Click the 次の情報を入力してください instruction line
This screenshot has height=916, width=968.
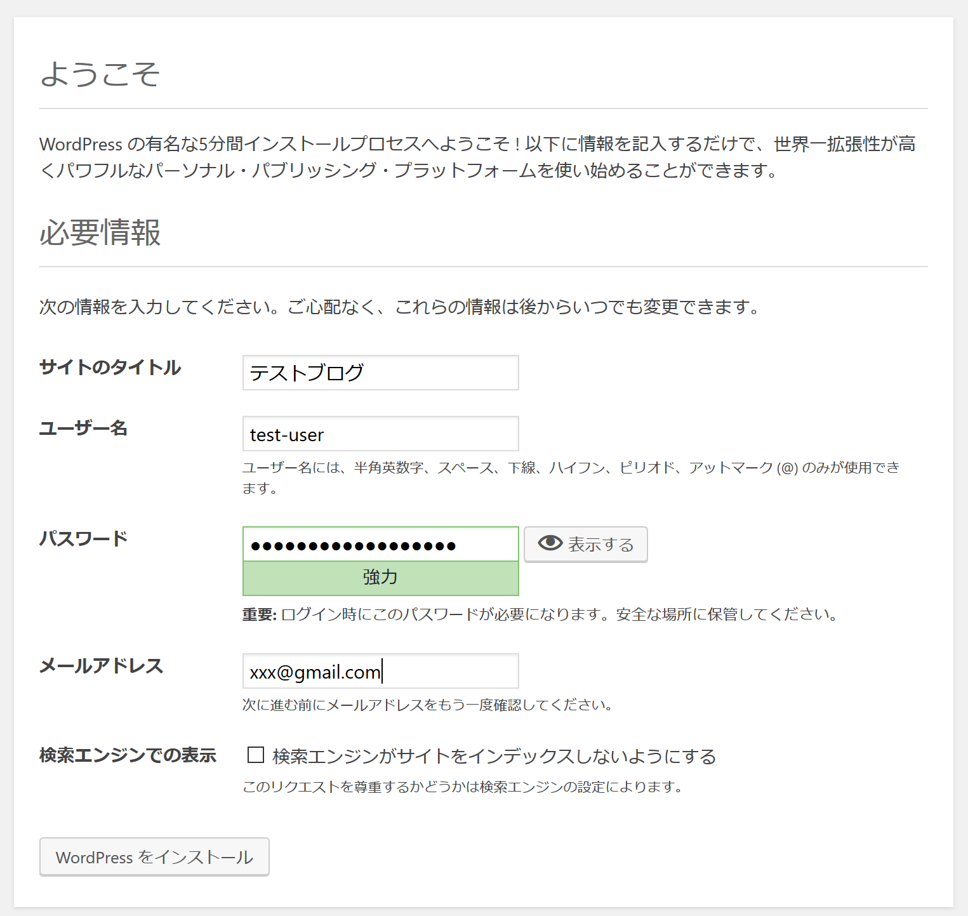[399, 307]
